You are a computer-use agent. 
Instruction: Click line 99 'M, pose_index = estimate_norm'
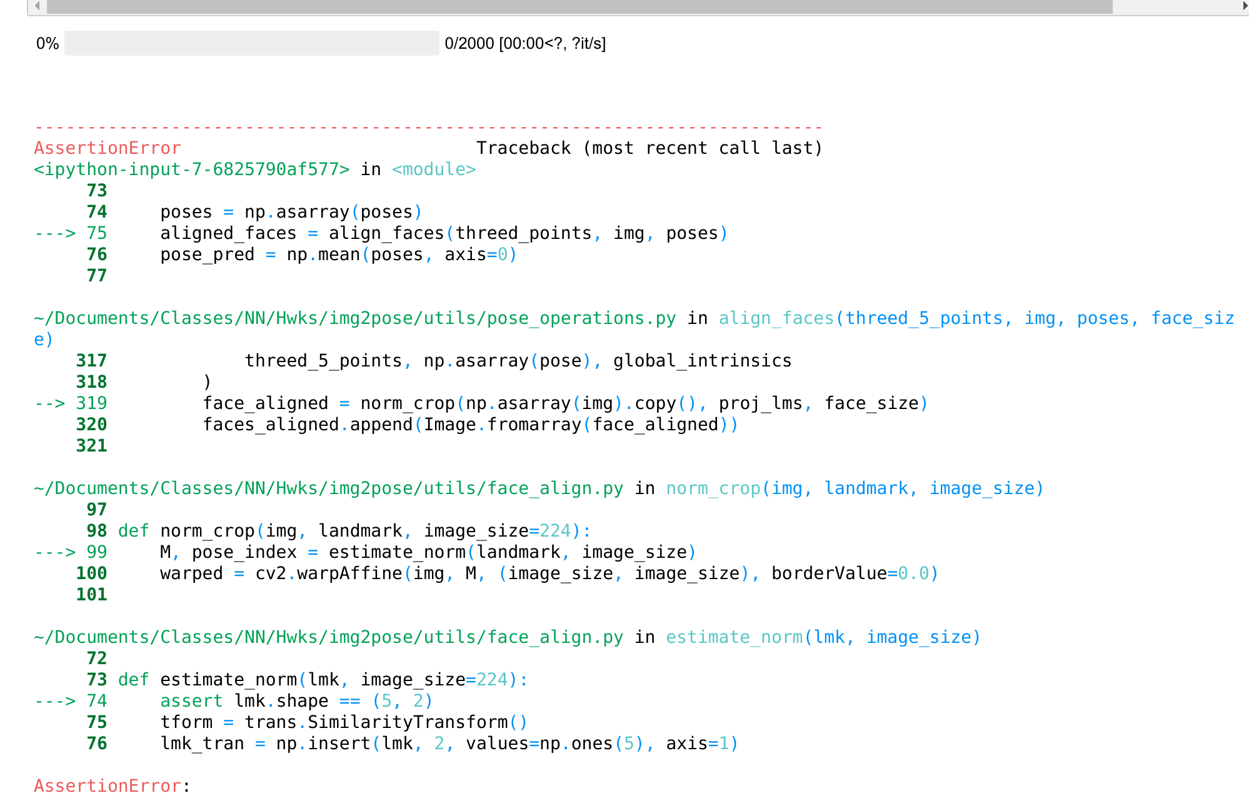coord(428,552)
